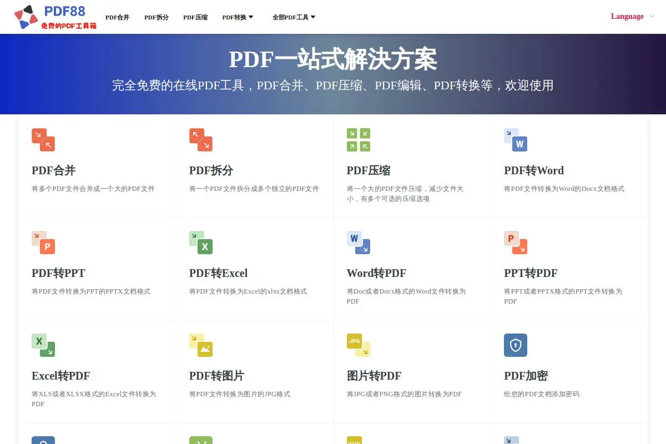Click the PDF拆分 card title
The image size is (666, 444).
click(x=211, y=170)
